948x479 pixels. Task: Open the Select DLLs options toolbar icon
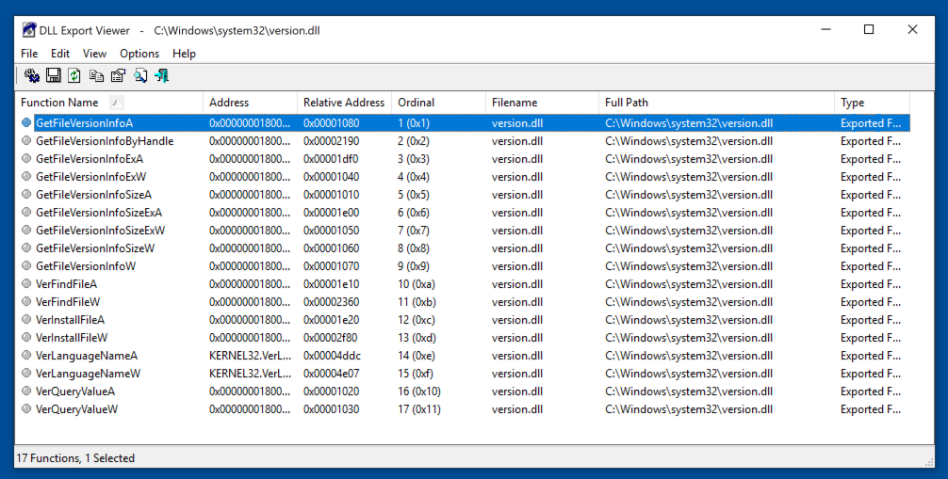click(x=31, y=76)
